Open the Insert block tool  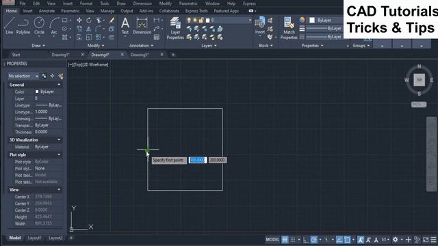tap(260, 25)
